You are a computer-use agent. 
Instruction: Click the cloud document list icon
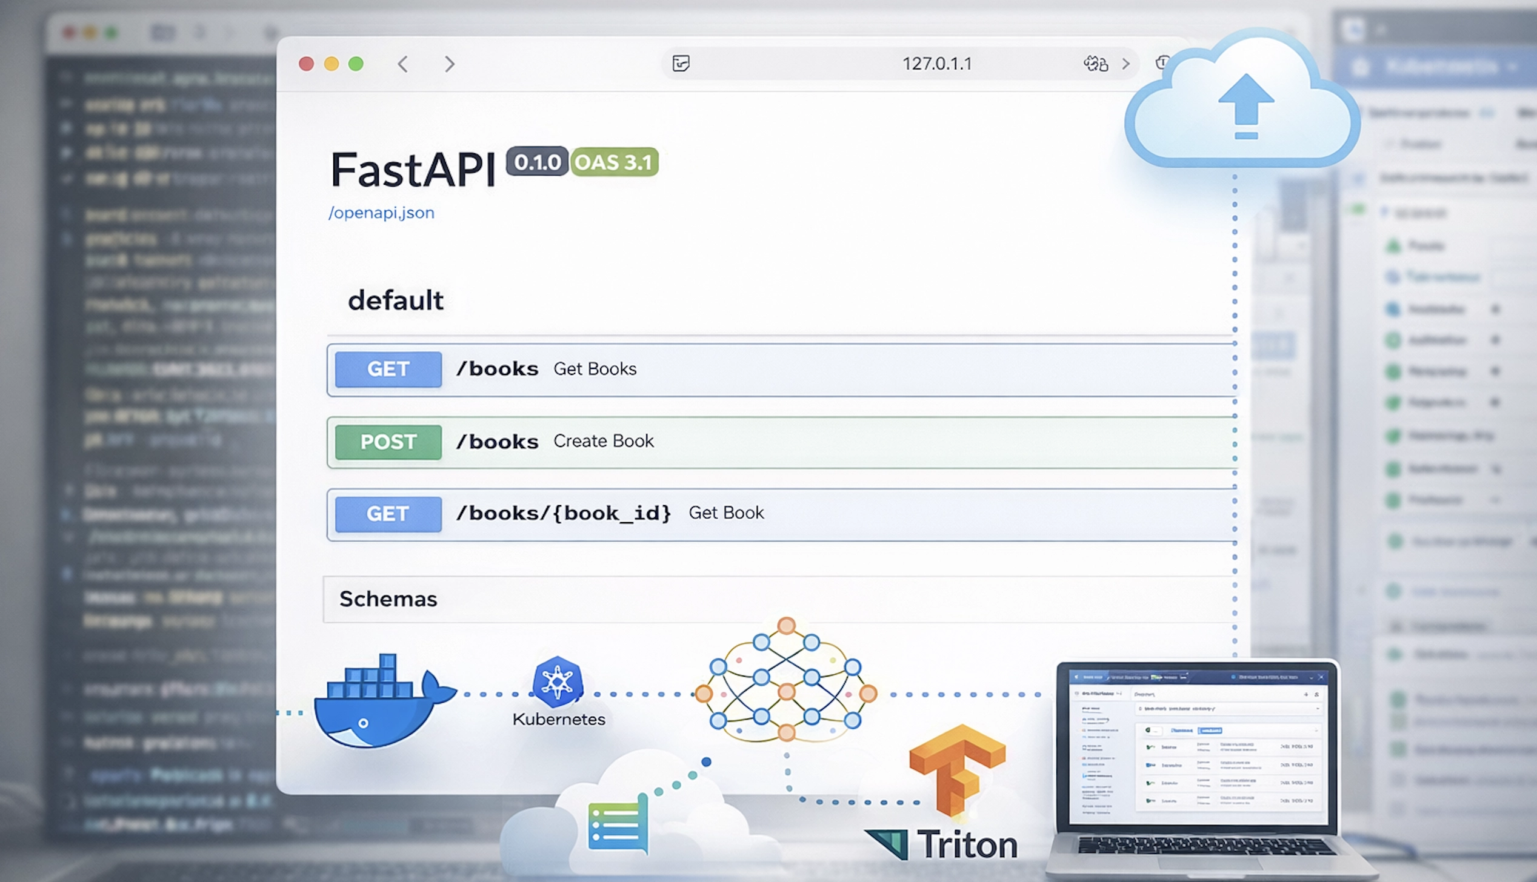[x=618, y=825]
